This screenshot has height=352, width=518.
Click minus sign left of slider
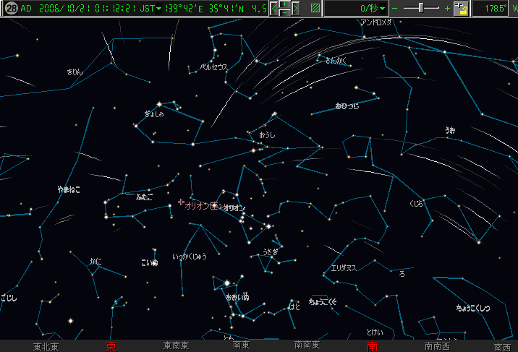(395, 9)
